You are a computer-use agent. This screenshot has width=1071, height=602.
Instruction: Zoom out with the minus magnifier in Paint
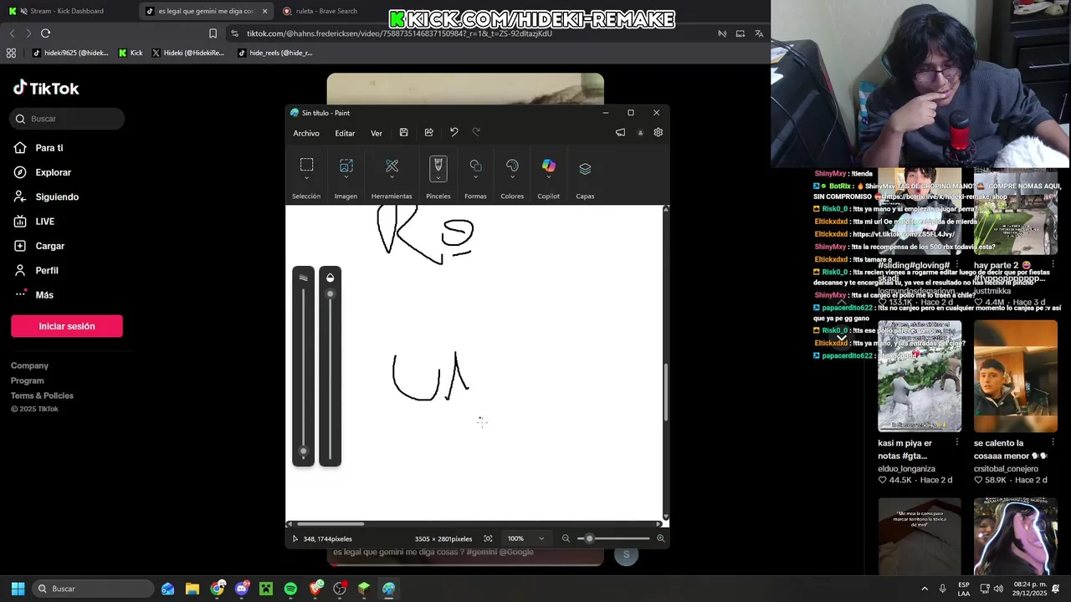[566, 538]
